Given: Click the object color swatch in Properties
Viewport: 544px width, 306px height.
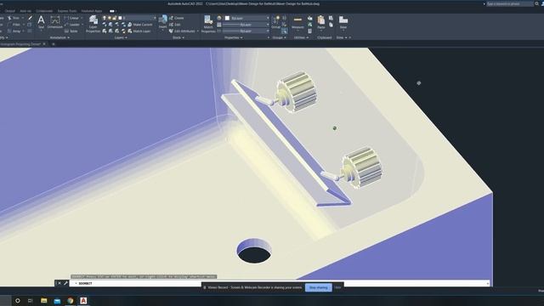Looking at the screenshot, I should (x=227, y=18).
